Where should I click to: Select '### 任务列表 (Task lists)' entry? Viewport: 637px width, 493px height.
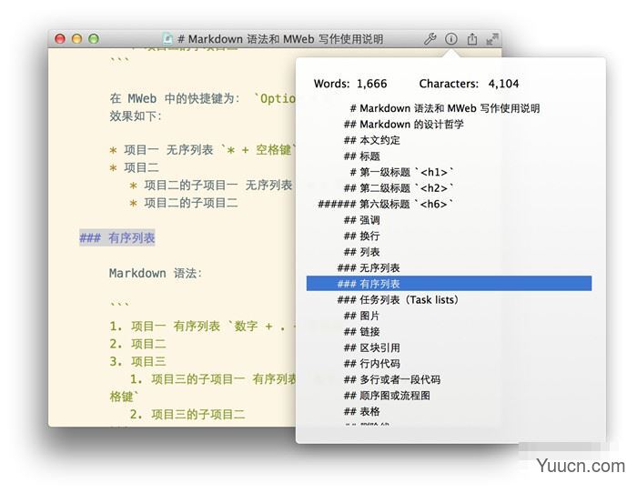click(x=398, y=299)
